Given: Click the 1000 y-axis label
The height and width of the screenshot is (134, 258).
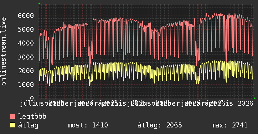Looking at the screenshot, I should pos(26,84).
